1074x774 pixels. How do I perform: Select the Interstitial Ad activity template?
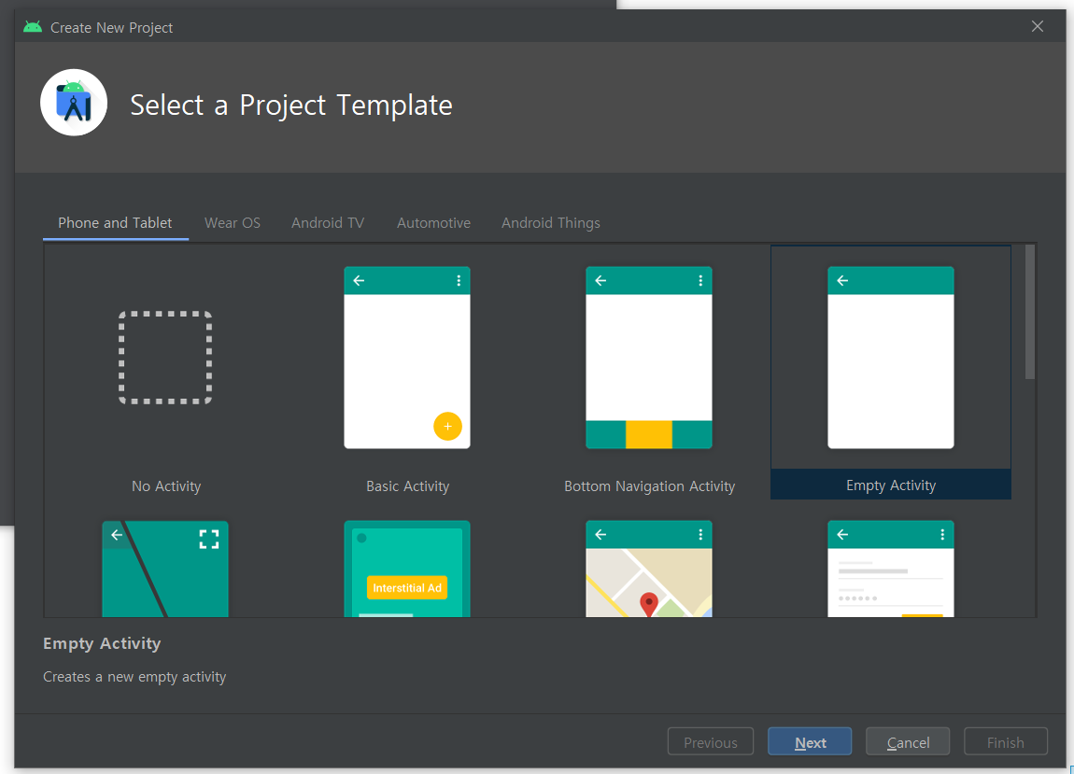coord(407,569)
